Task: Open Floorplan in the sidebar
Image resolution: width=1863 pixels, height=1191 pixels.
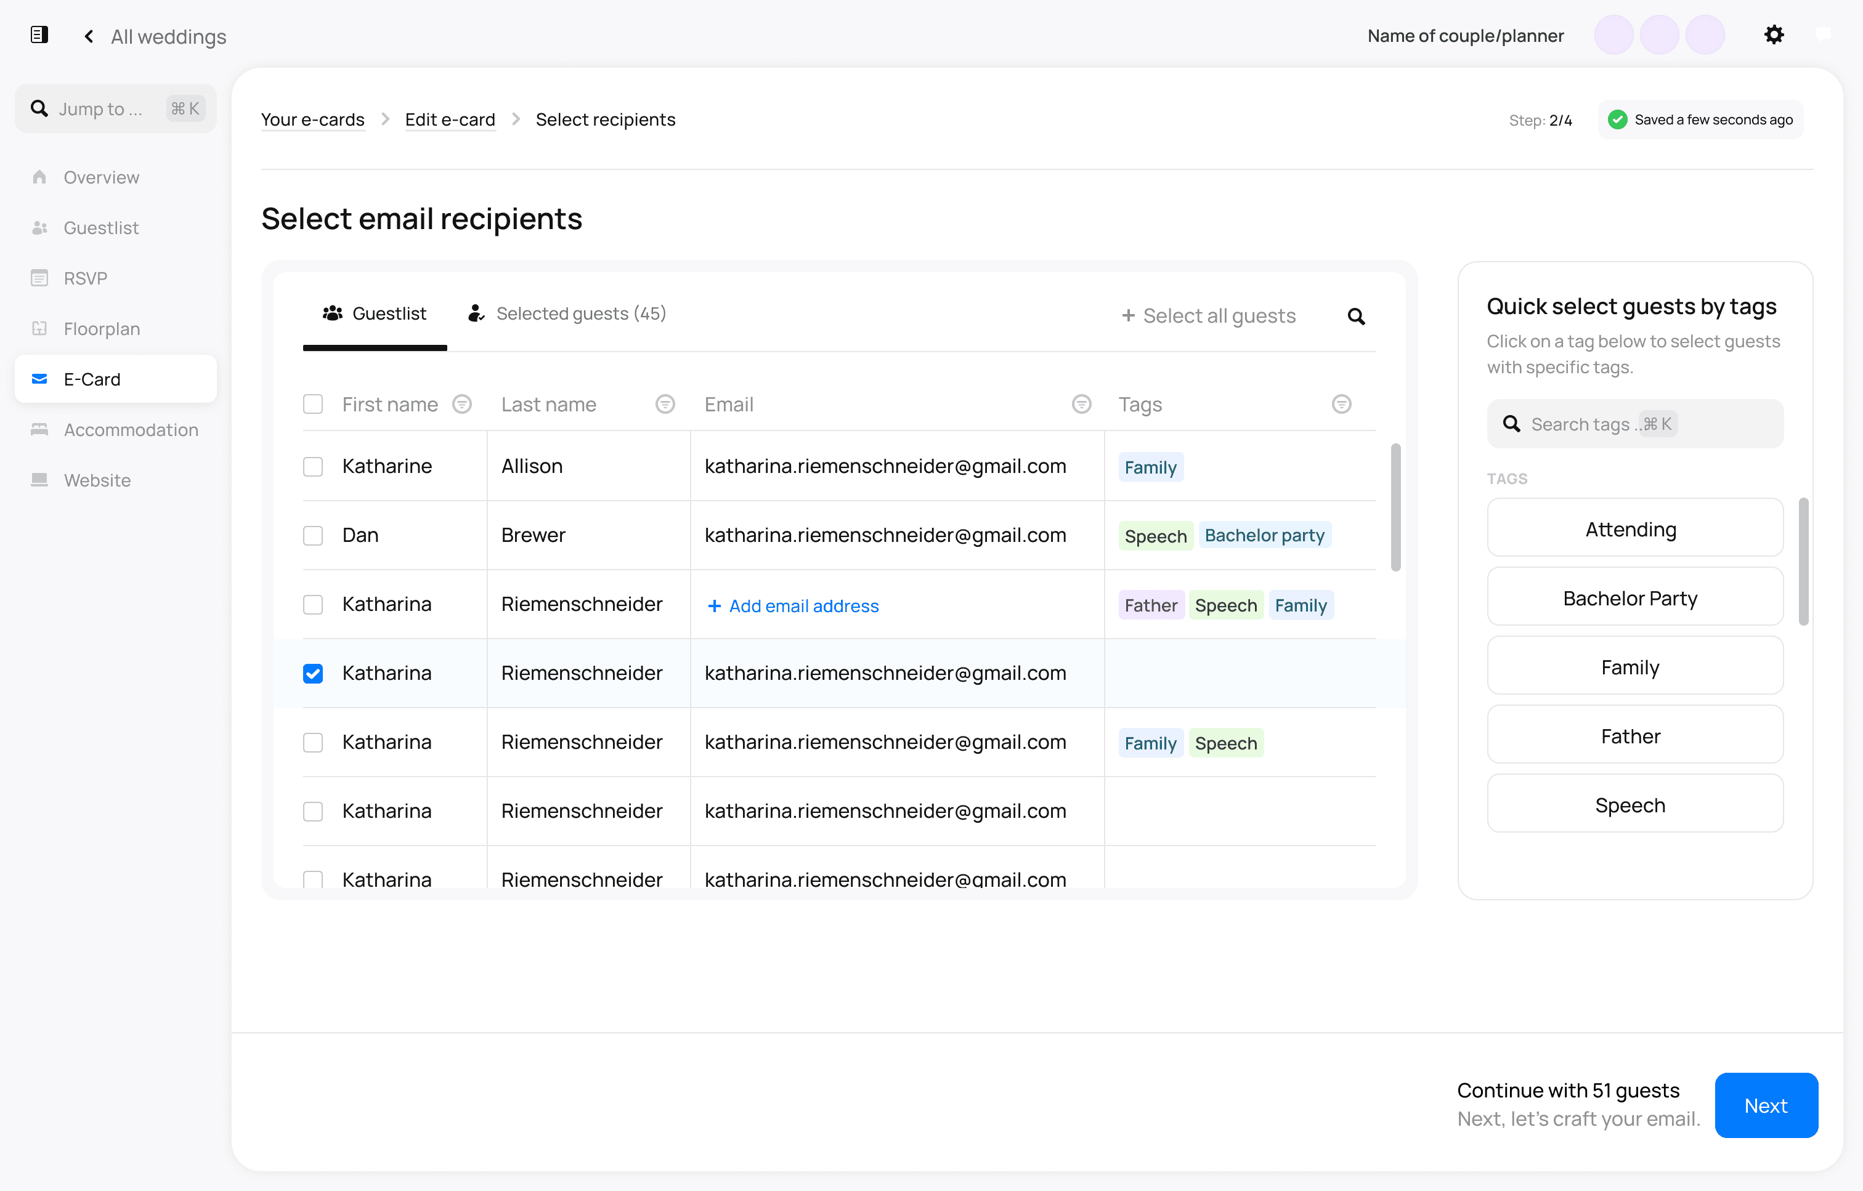Action: point(115,329)
